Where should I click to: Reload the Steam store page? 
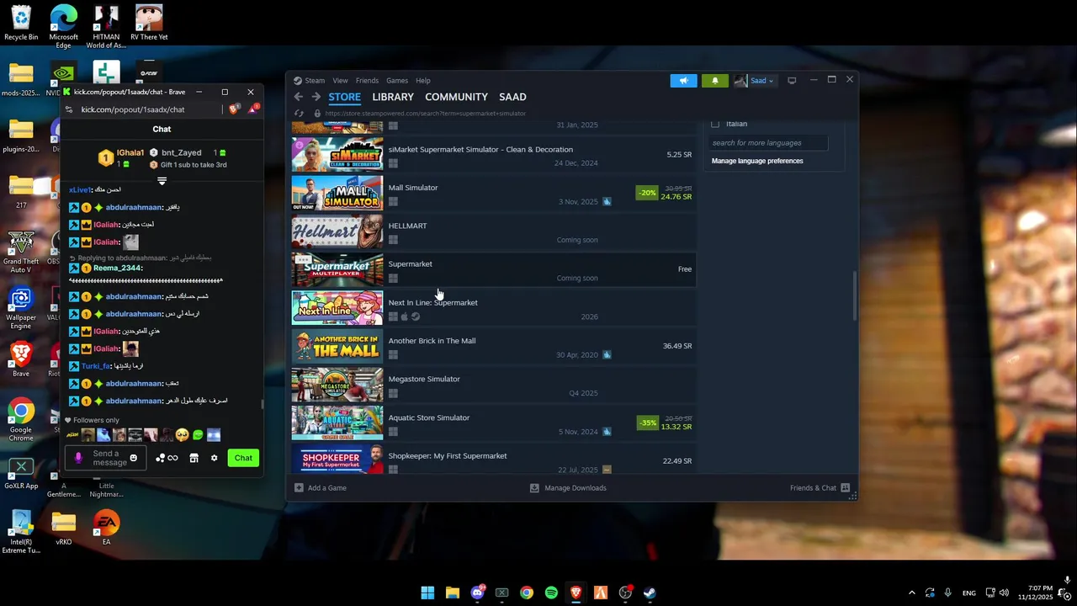[299, 113]
